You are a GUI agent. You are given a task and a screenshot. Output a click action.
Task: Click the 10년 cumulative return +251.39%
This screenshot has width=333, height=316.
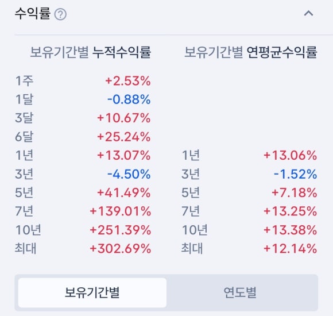click(x=121, y=230)
